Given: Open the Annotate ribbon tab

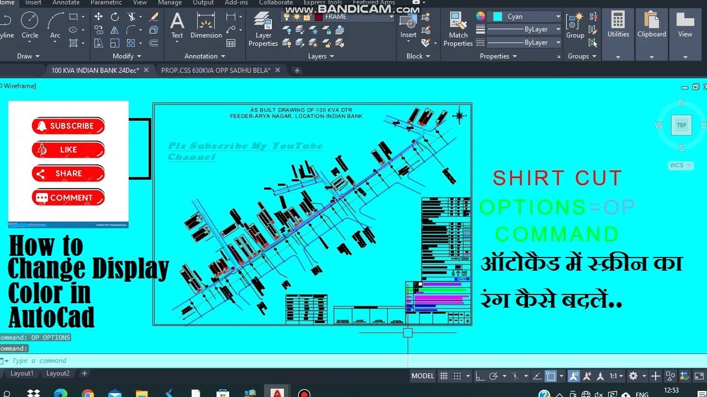Looking at the screenshot, I should click(x=66, y=3).
